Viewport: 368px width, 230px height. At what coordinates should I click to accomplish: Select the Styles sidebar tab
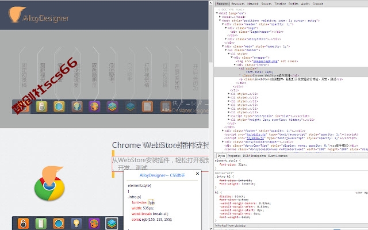click(221, 156)
